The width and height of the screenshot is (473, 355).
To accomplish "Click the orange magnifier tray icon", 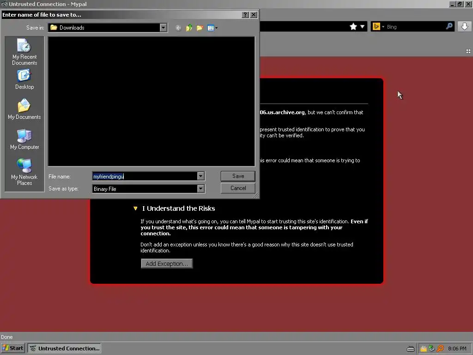I will (440, 349).
